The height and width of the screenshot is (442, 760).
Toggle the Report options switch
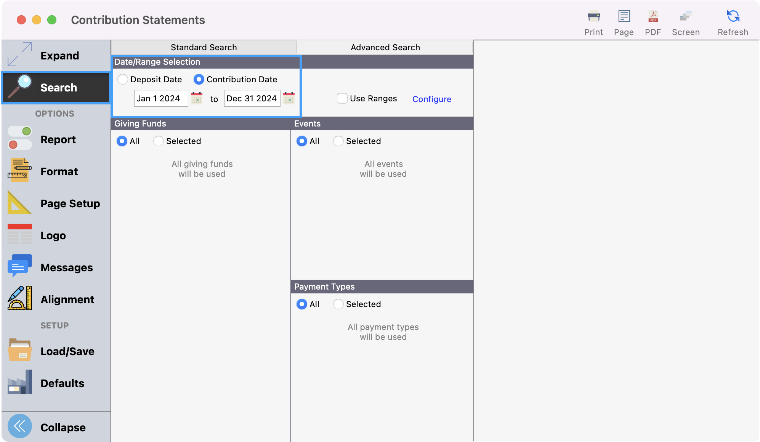pos(19,138)
